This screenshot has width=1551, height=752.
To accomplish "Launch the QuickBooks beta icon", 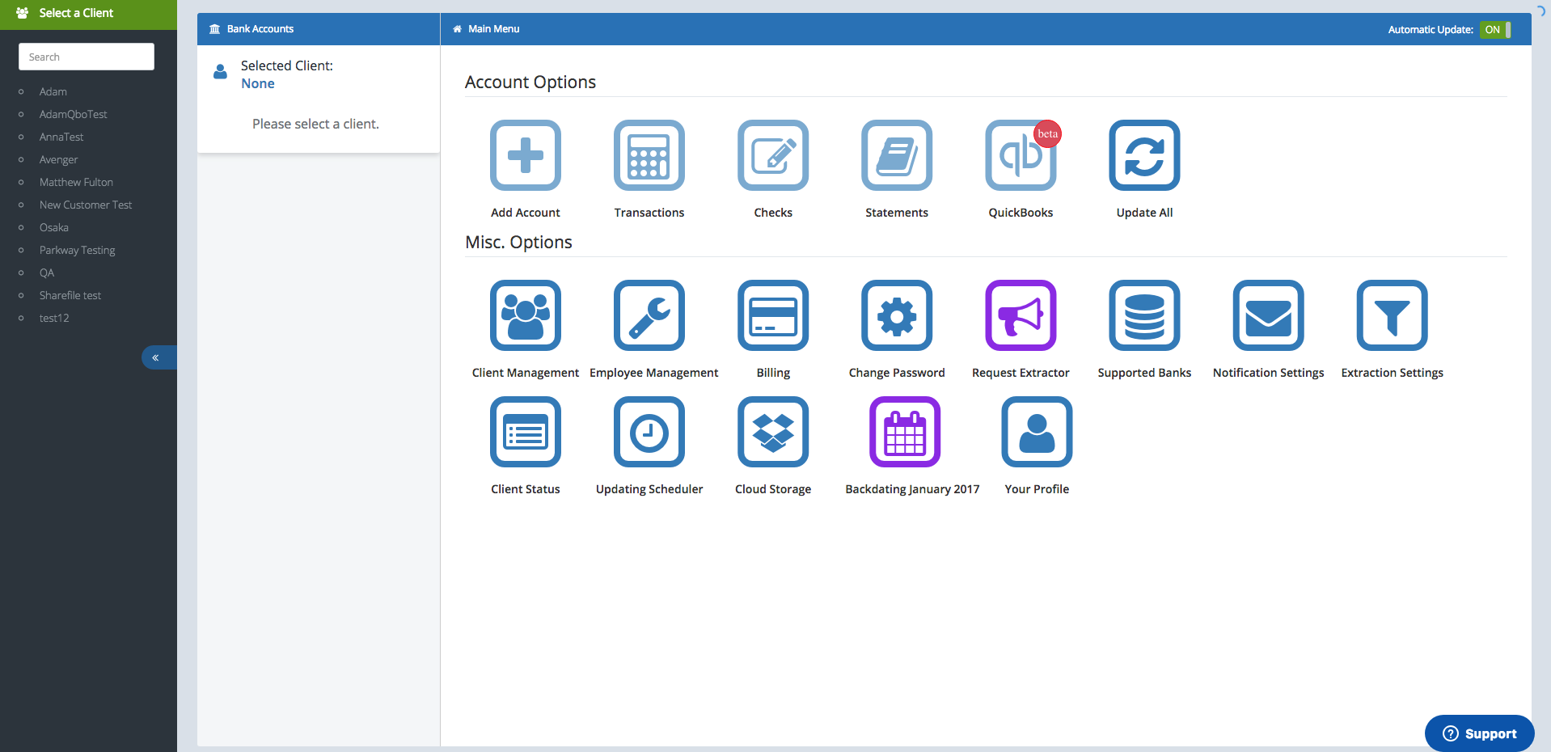I will (1020, 155).
